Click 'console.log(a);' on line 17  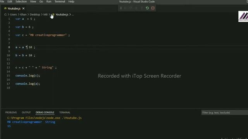[x=28, y=84]
